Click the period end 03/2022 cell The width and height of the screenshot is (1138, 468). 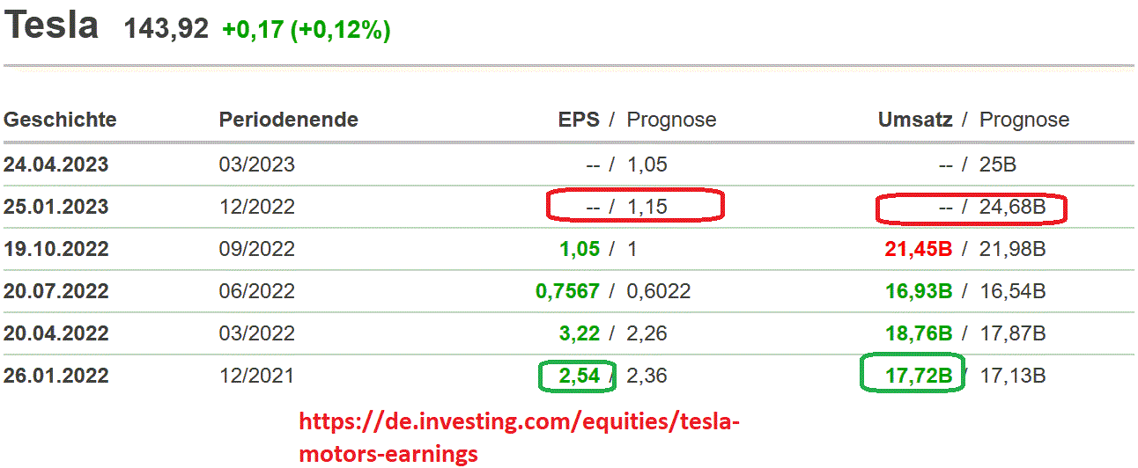click(256, 333)
